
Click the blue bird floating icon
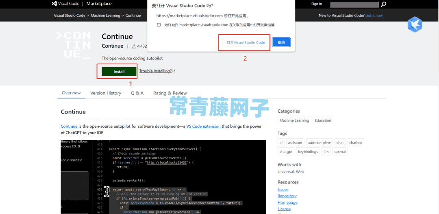pos(415,24)
